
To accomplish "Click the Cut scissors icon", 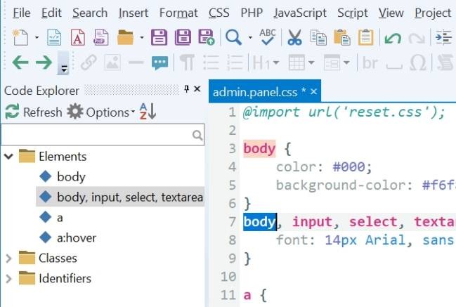I will coord(295,37).
